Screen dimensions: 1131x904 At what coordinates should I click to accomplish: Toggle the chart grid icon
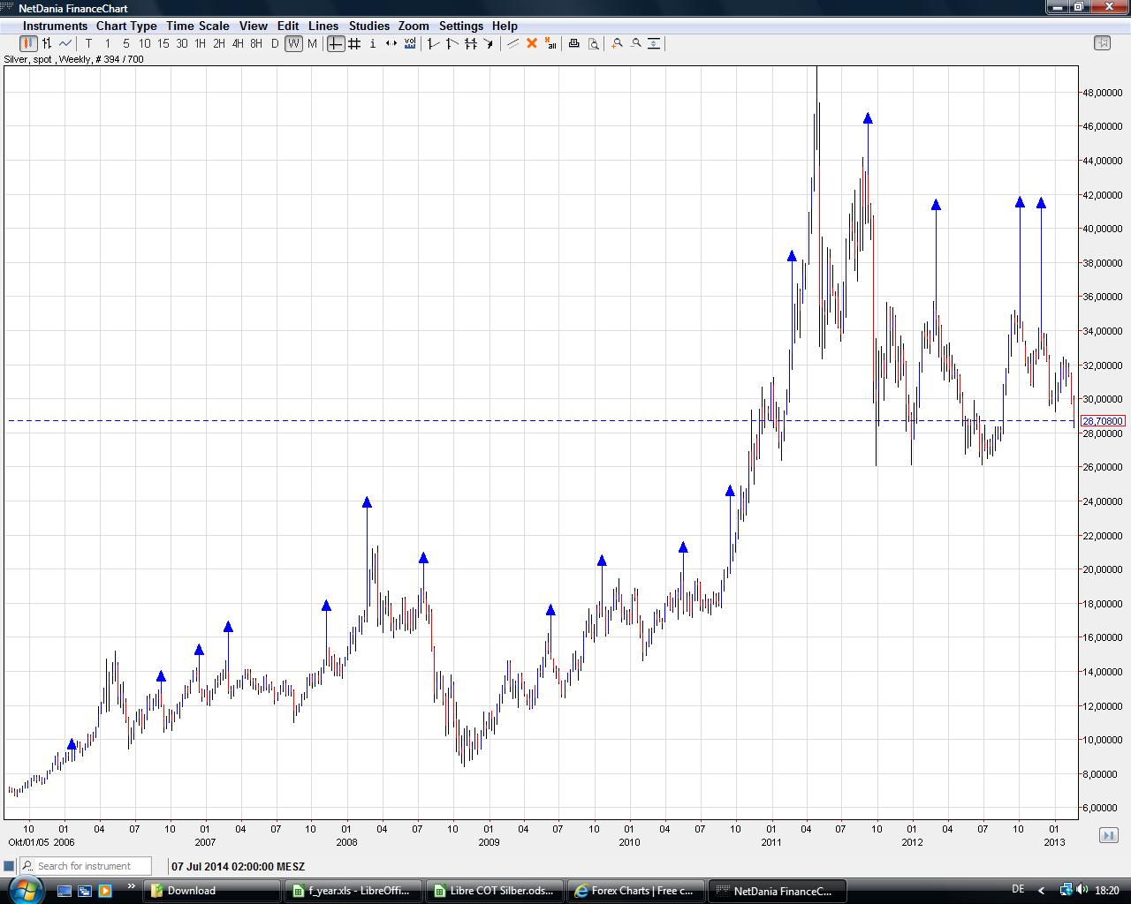point(354,43)
